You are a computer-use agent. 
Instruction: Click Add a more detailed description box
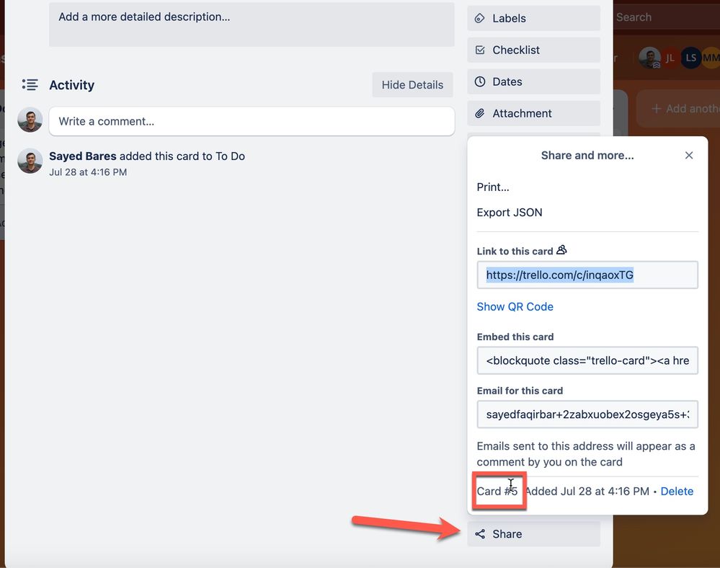pyautogui.click(x=252, y=24)
